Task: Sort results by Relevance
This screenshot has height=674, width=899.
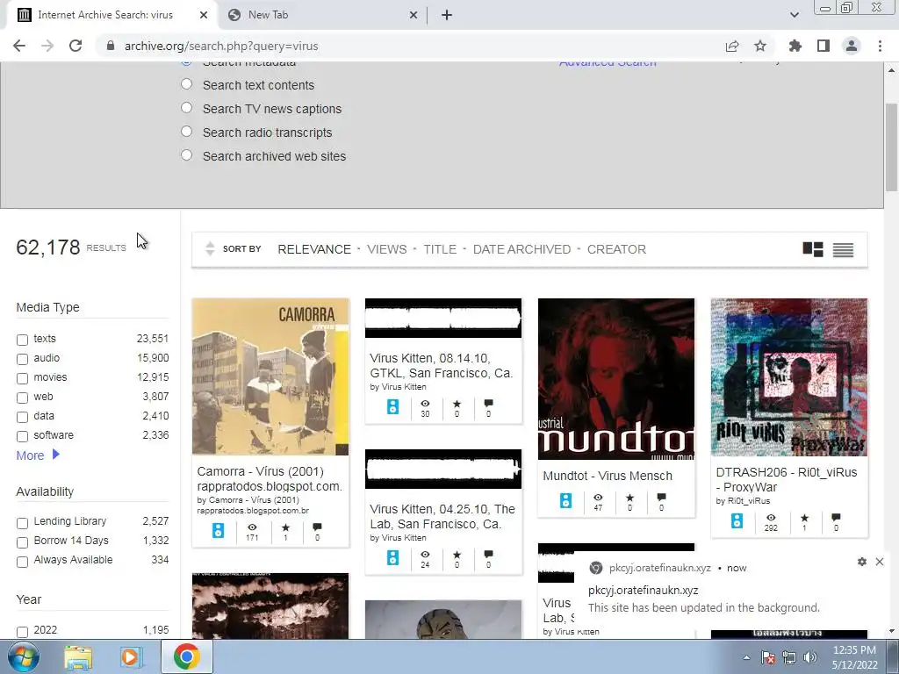Action: pos(314,249)
